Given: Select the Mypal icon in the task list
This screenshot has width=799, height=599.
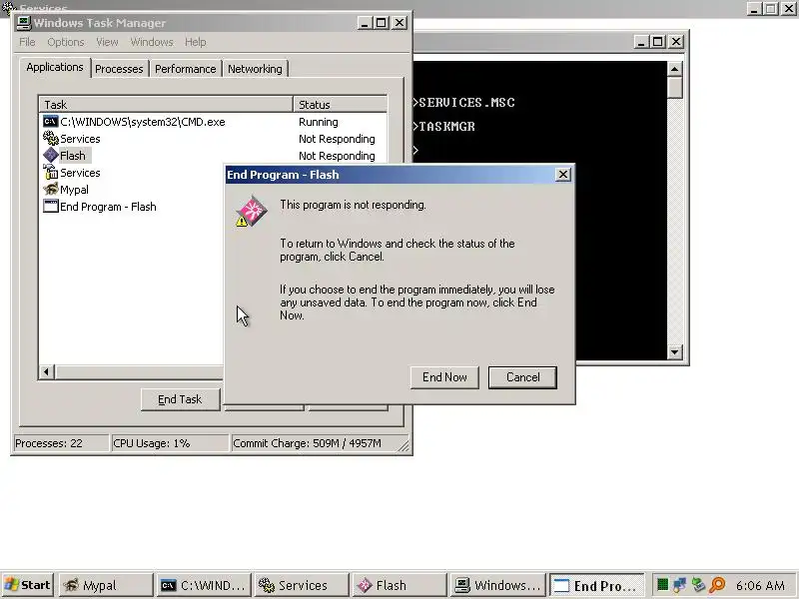Looking at the screenshot, I should [x=51, y=189].
